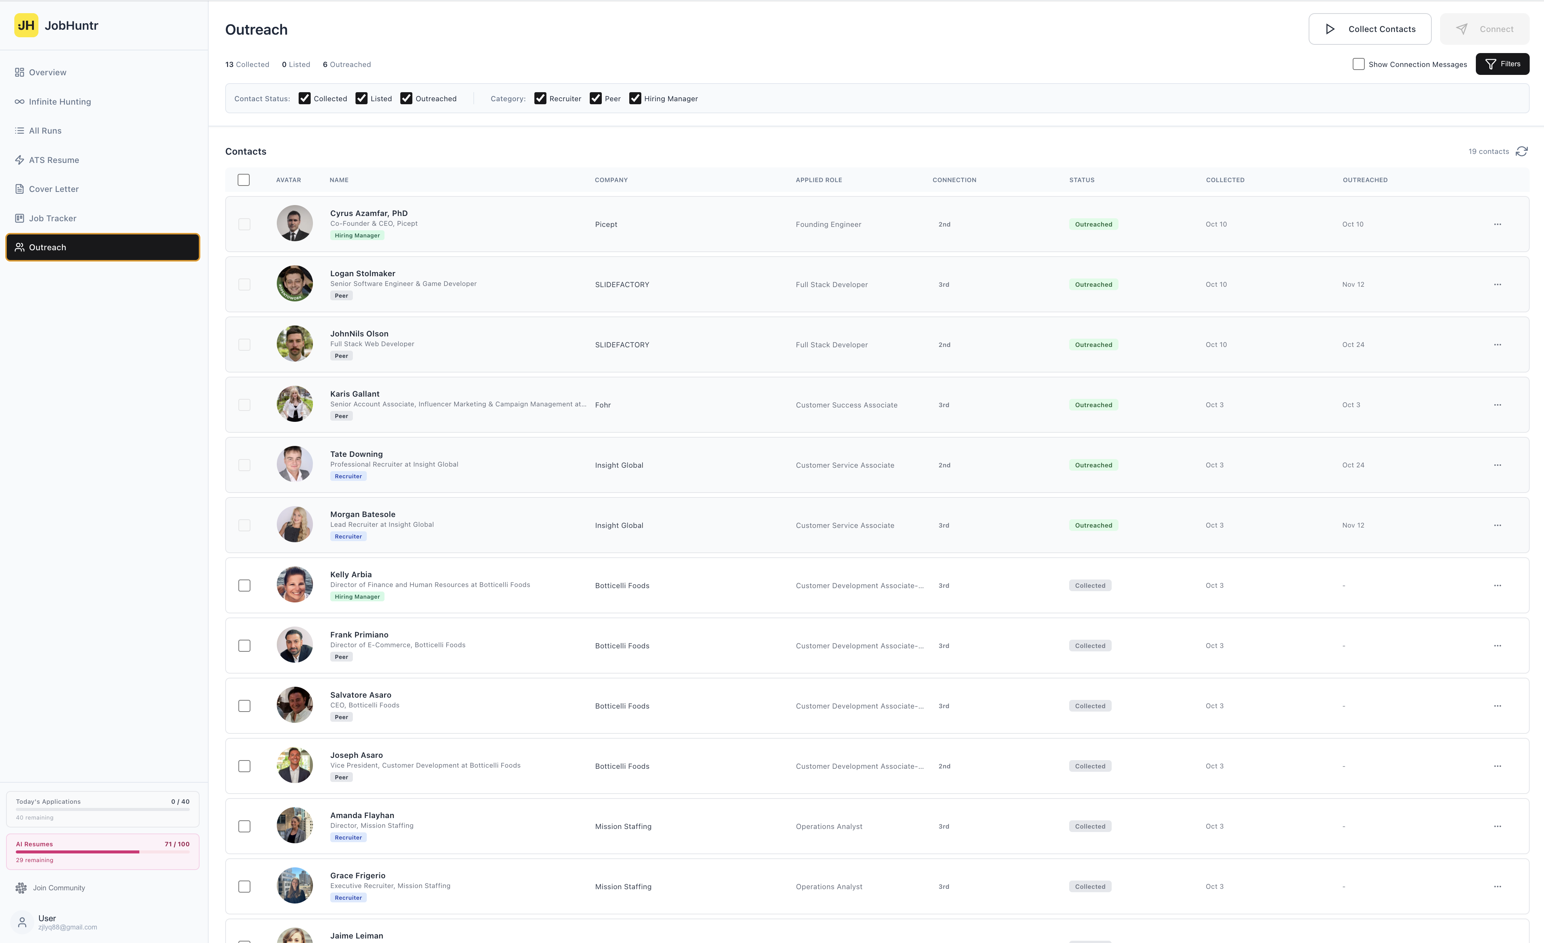1544x943 pixels.
Task: Open the actions menu for Grace Frigerio
Action: 1498,887
